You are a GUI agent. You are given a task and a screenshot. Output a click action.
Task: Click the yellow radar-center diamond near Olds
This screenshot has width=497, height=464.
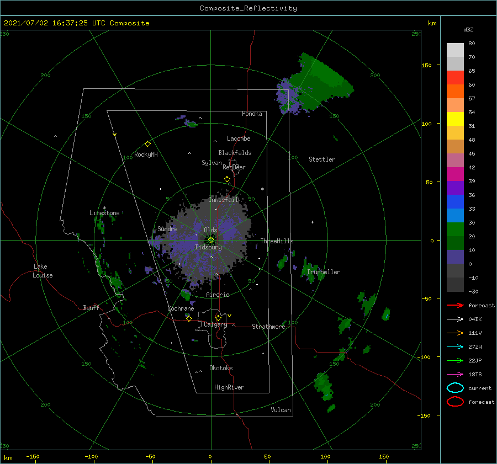[x=211, y=240]
